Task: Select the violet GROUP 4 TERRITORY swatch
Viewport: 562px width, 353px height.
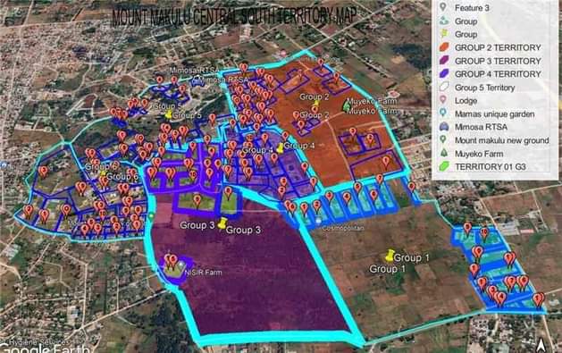Action: point(444,74)
